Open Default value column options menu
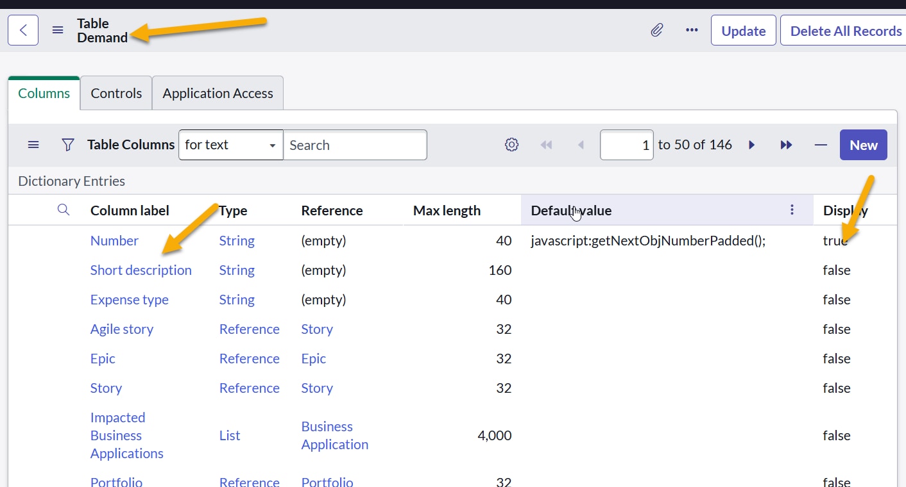 (792, 210)
